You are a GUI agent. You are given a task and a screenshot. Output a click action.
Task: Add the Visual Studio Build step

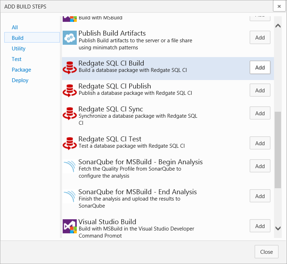tap(260, 226)
